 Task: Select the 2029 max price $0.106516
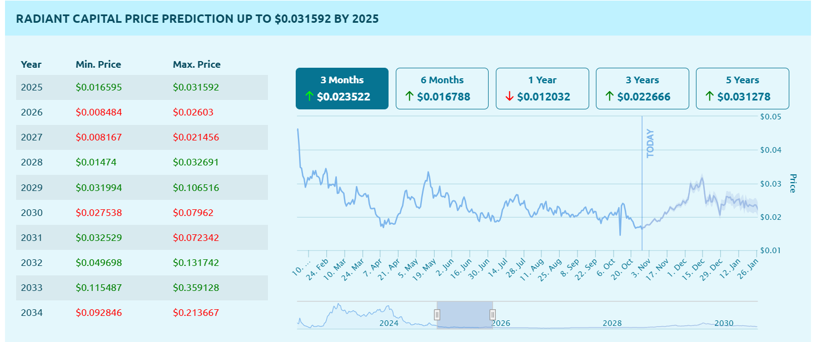[x=196, y=188]
